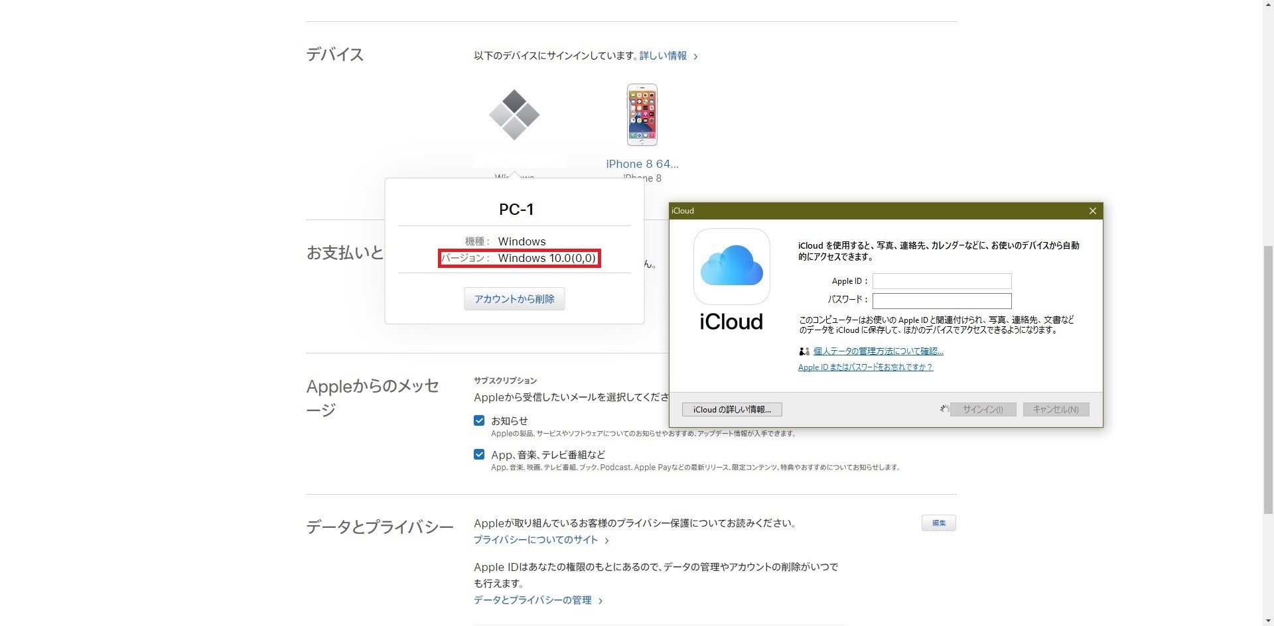Click the キャンセル button in iCloud dialog
This screenshot has height=626, width=1274.
click(x=1056, y=410)
